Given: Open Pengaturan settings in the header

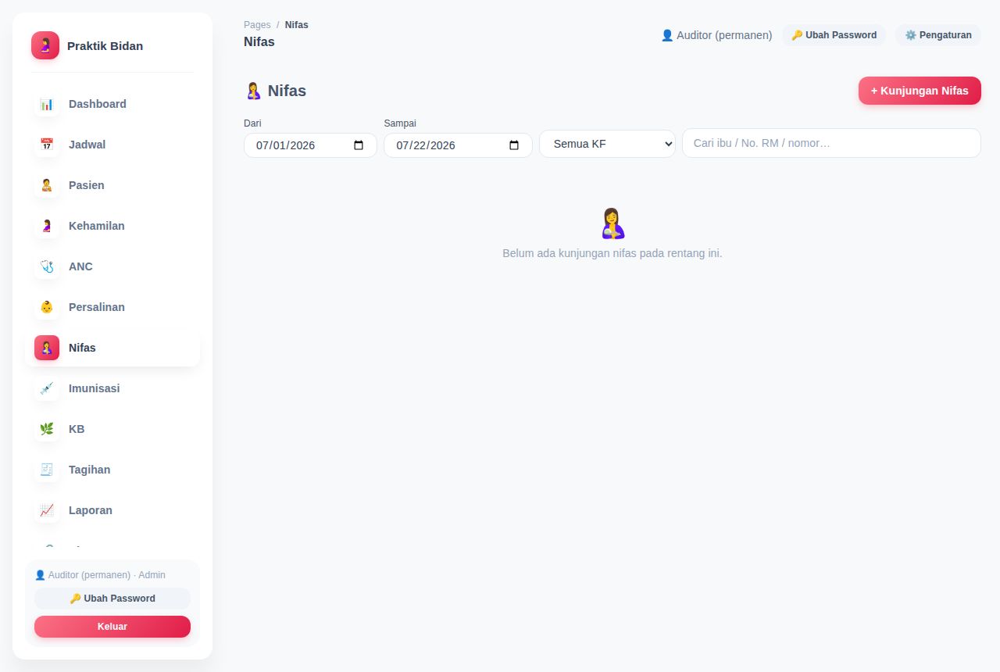Looking at the screenshot, I should [x=938, y=35].
